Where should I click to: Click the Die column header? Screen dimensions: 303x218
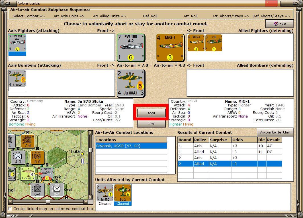click(262, 140)
